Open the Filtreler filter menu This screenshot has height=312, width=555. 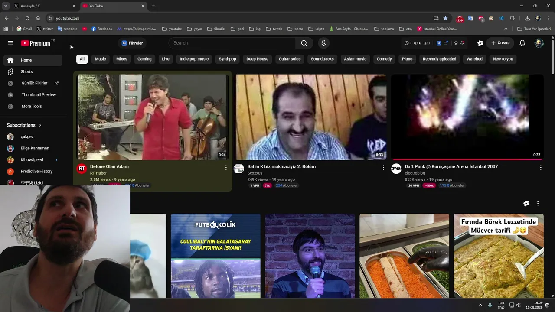[x=132, y=43]
